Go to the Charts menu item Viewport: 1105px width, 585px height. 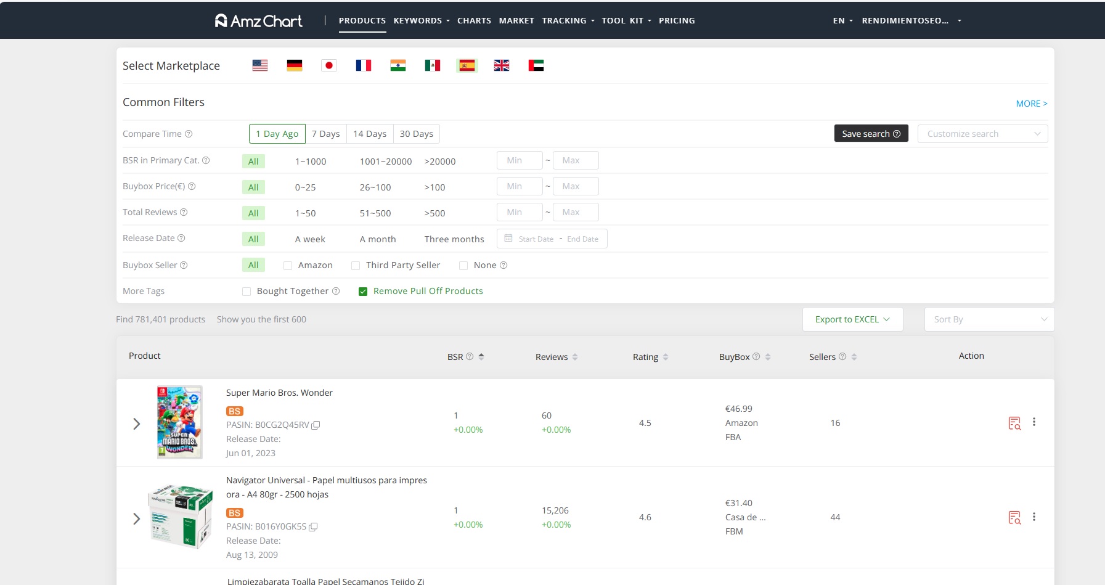[x=474, y=20]
